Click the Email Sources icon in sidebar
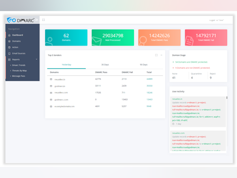 coord(9,53)
